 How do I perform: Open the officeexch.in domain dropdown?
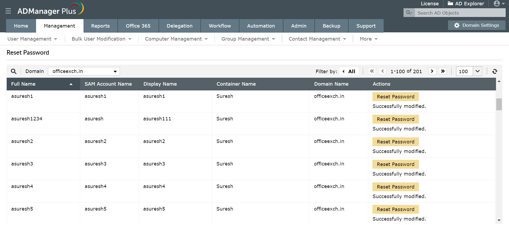[84, 71]
